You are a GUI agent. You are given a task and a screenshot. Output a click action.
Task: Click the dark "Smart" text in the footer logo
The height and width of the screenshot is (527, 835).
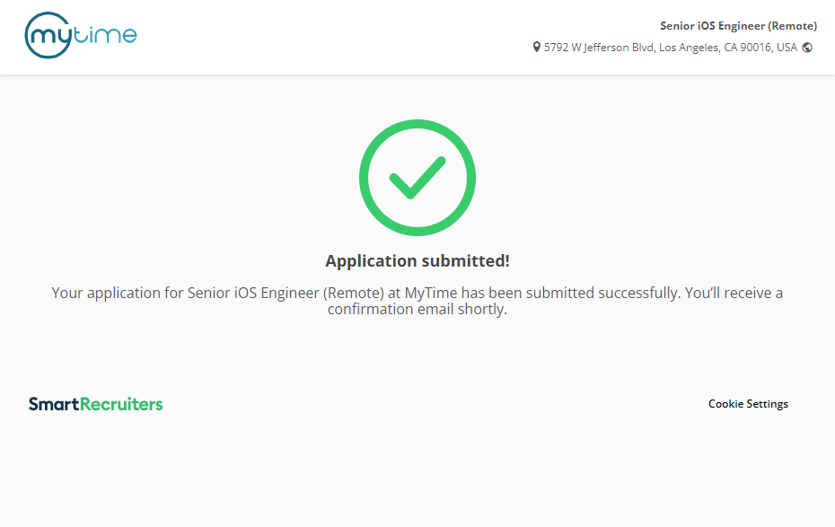point(54,404)
